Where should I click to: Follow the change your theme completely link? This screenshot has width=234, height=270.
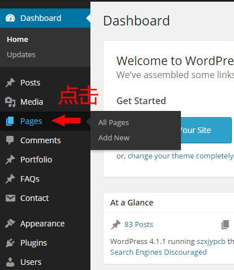180,156
